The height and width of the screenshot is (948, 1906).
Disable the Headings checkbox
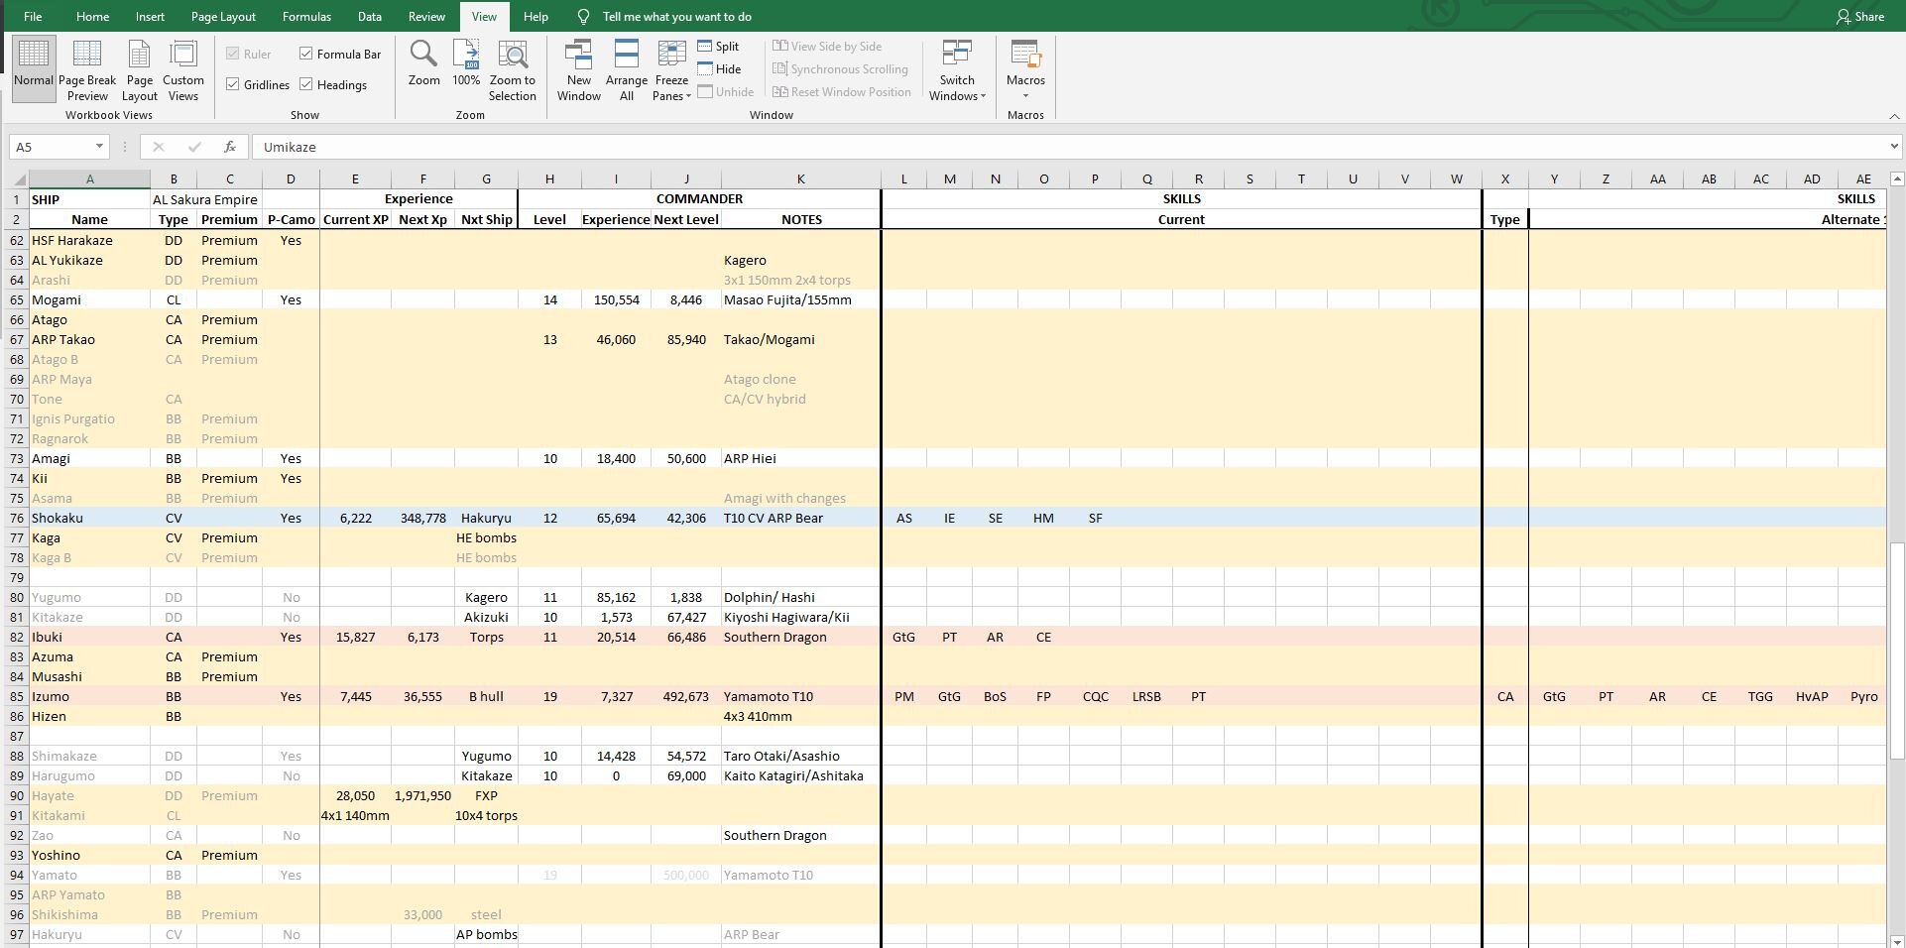[306, 84]
